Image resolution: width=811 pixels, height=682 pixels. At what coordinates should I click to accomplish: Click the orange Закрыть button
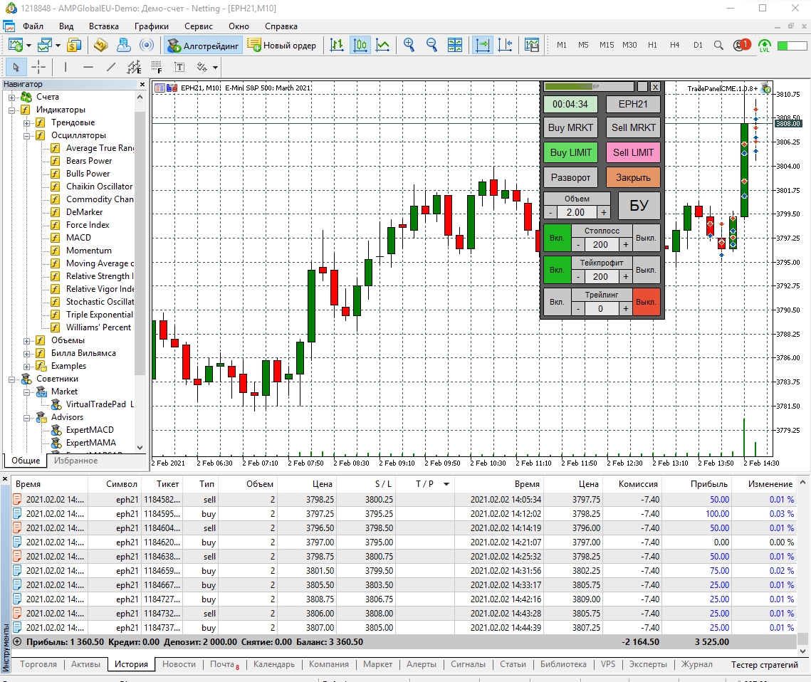(x=633, y=177)
